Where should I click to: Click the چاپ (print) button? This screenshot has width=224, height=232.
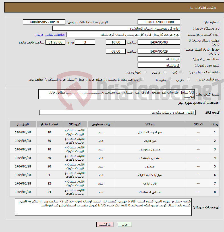[x=125, y=224]
